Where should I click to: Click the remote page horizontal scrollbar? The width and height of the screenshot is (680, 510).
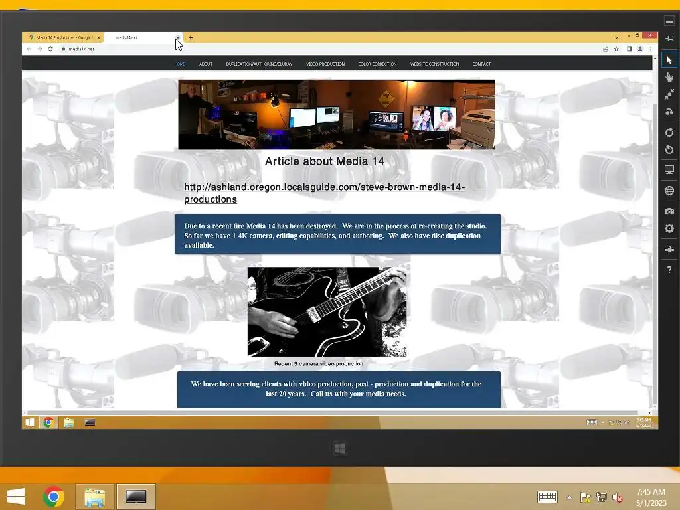tap(333, 413)
